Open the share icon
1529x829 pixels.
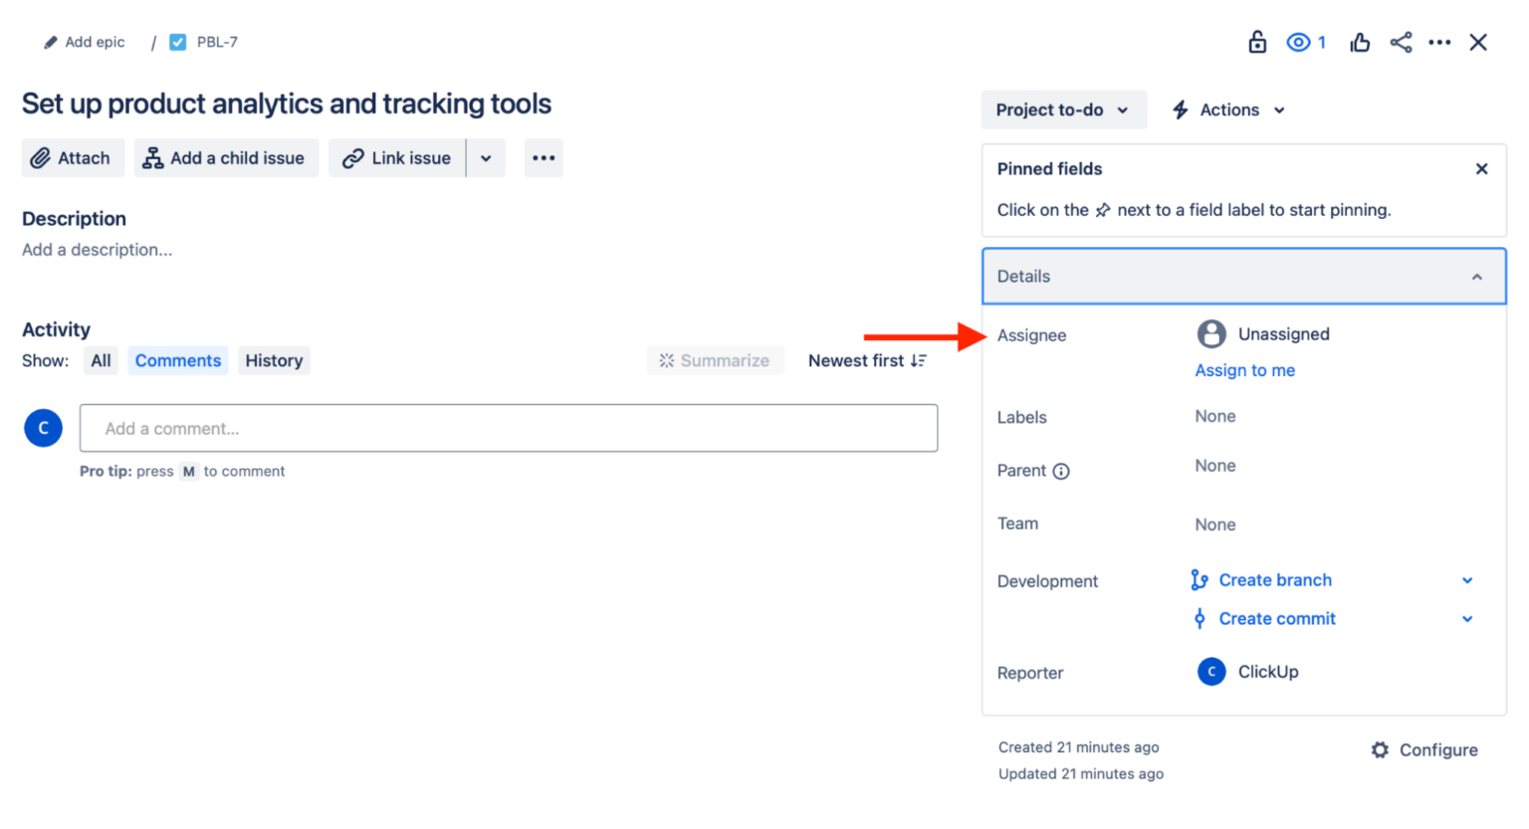point(1401,42)
